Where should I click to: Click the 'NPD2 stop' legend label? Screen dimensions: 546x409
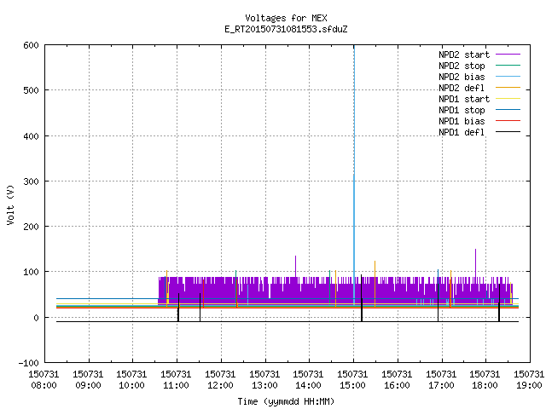462,66
